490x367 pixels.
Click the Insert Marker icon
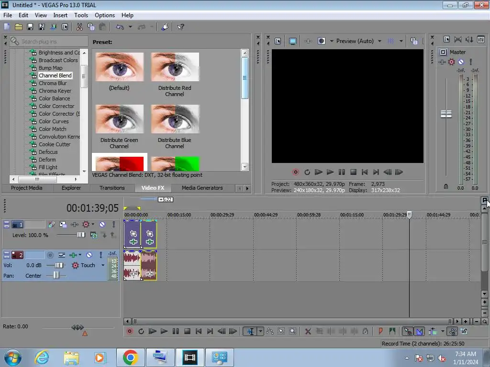pyautogui.click(x=380, y=332)
